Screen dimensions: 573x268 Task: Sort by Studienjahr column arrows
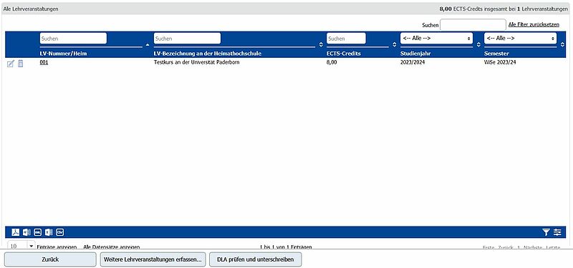pos(478,44)
